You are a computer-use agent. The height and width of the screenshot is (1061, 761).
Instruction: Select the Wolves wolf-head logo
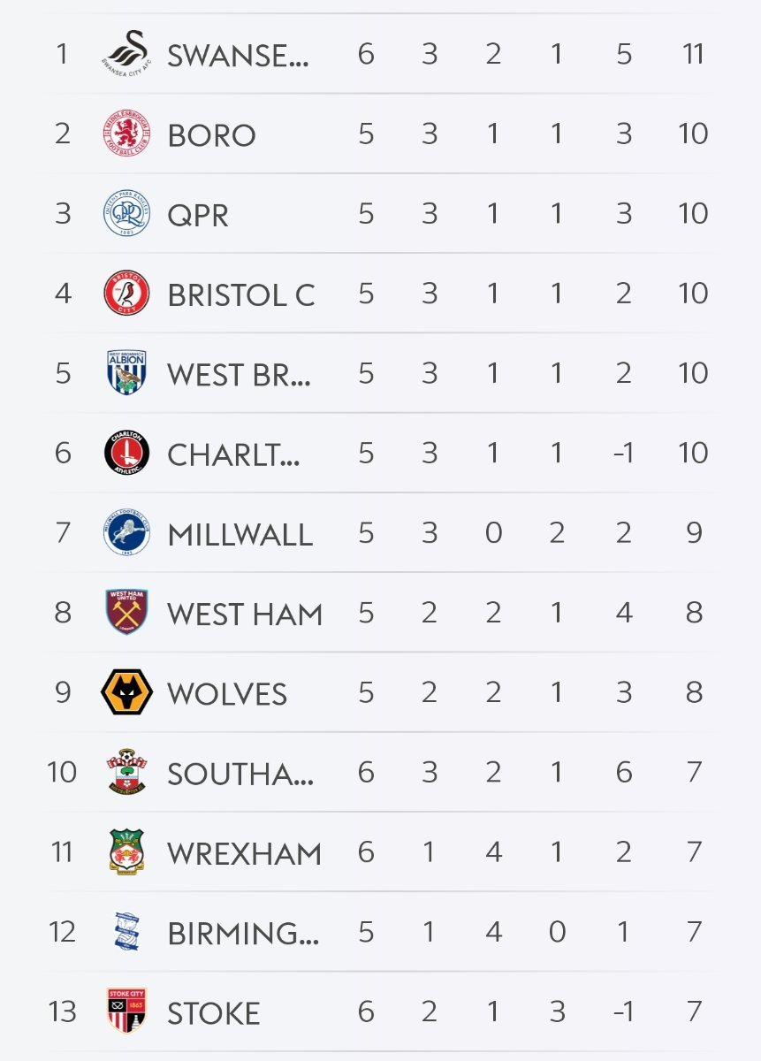(126, 692)
